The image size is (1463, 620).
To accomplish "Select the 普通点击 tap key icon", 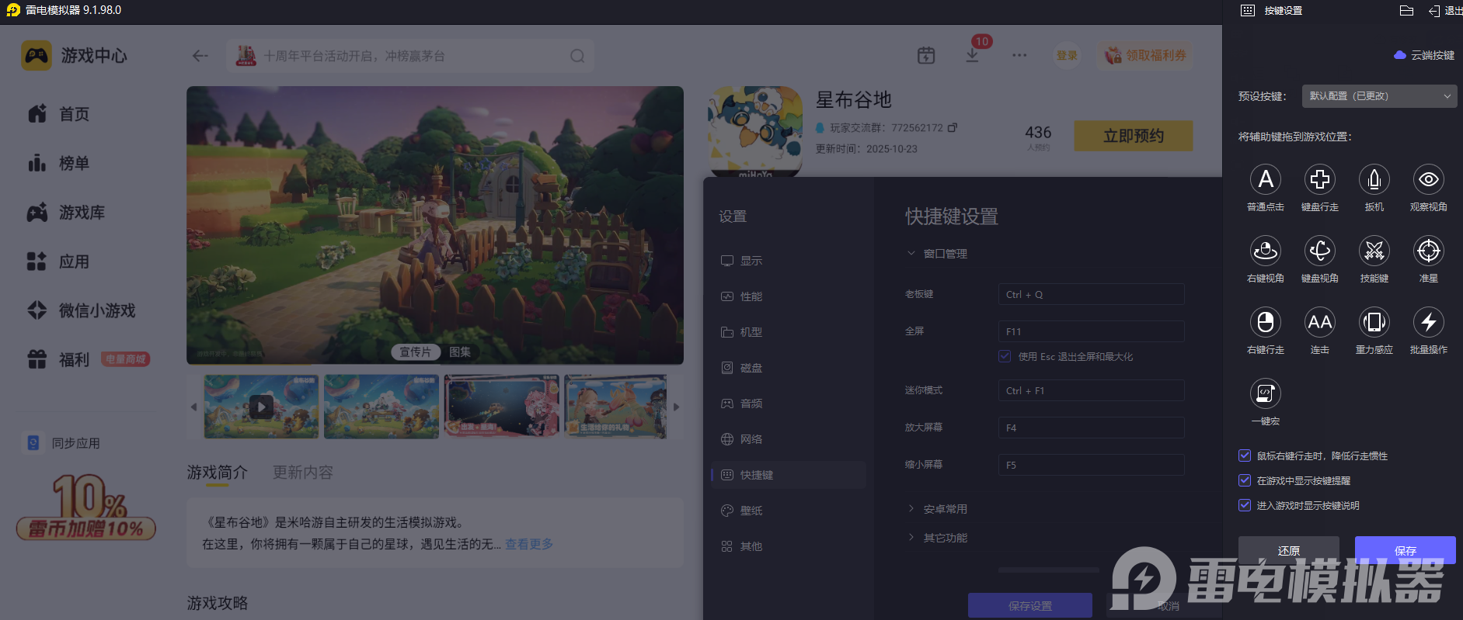I will coord(1266,179).
